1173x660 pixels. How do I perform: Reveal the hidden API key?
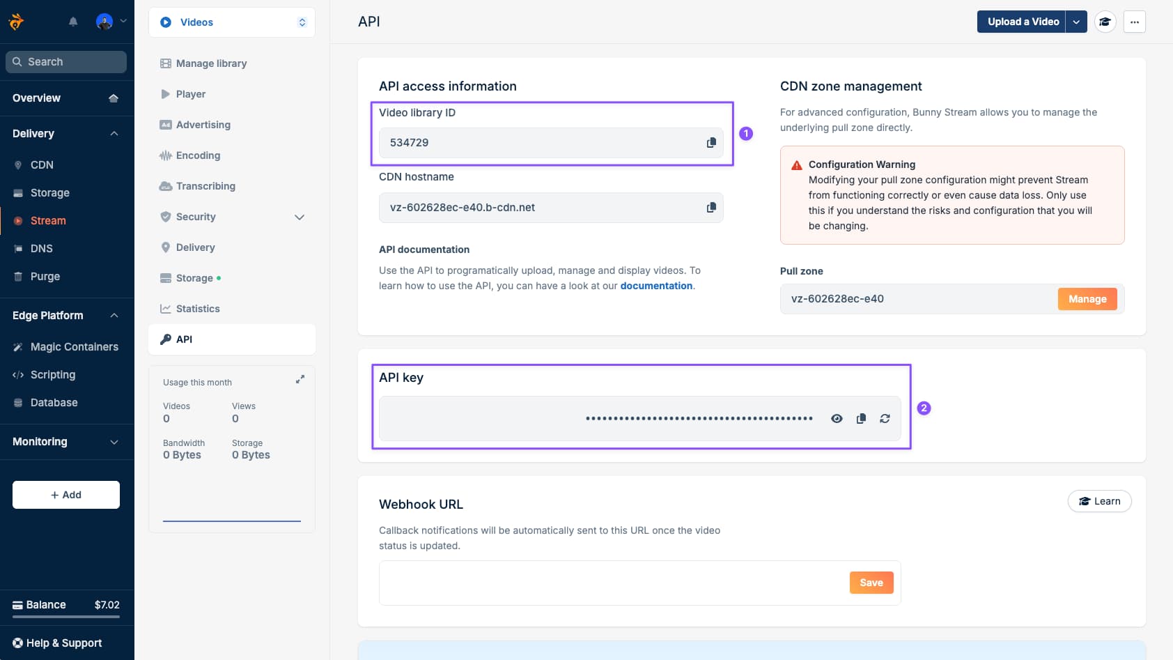(x=837, y=418)
